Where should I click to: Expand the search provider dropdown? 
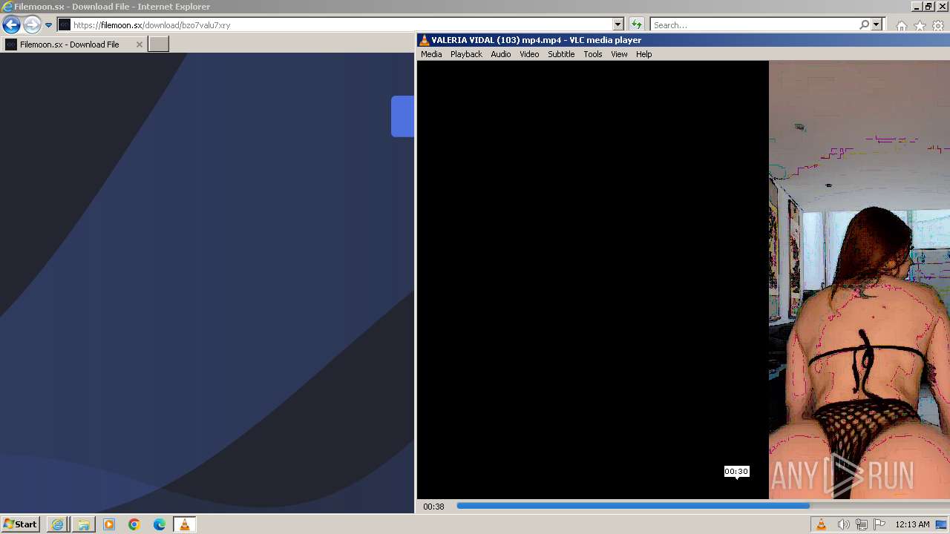tap(876, 24)
